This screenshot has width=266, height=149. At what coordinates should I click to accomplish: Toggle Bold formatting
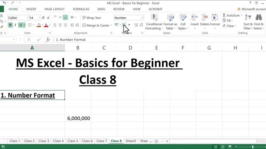click(x=10, y=25)
